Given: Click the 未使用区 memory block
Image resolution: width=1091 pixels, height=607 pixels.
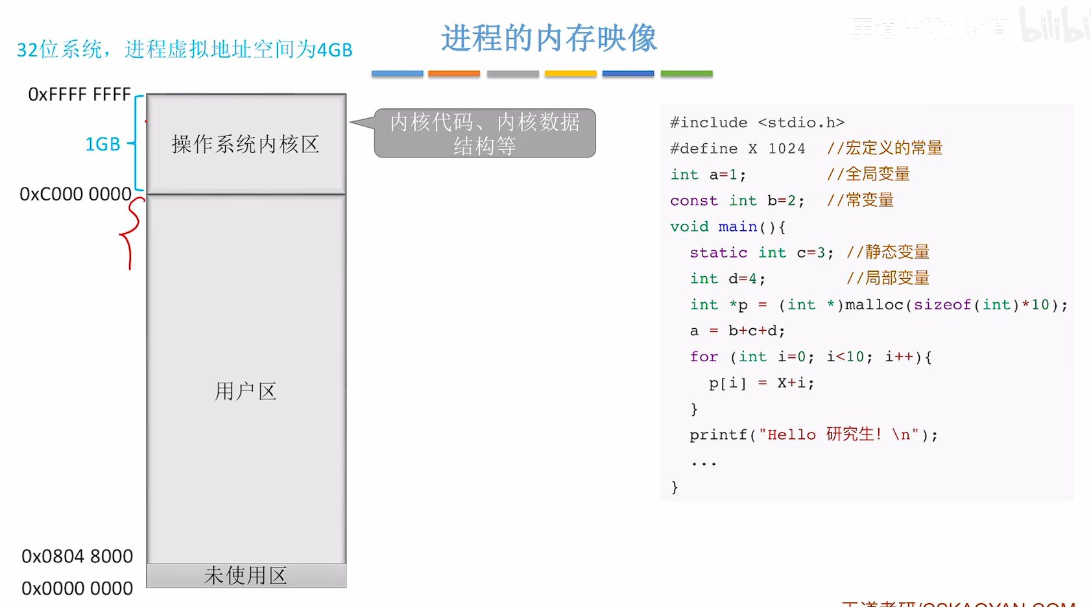Looking at the screenshot, I should pyautogui.click(x=246, y=575).
